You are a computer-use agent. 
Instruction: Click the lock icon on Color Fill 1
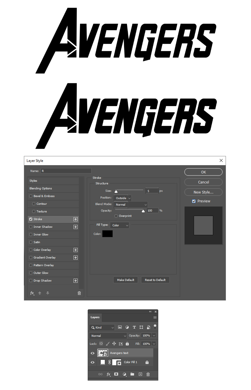[x=147, y=362]
